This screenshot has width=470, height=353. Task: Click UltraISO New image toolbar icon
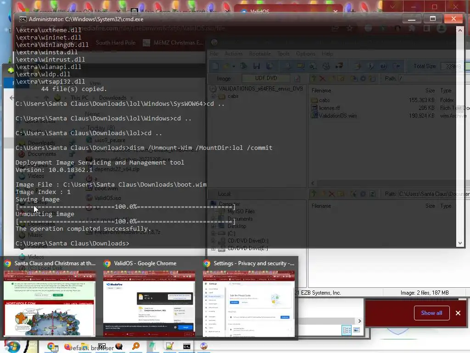[x=214, y=66]
